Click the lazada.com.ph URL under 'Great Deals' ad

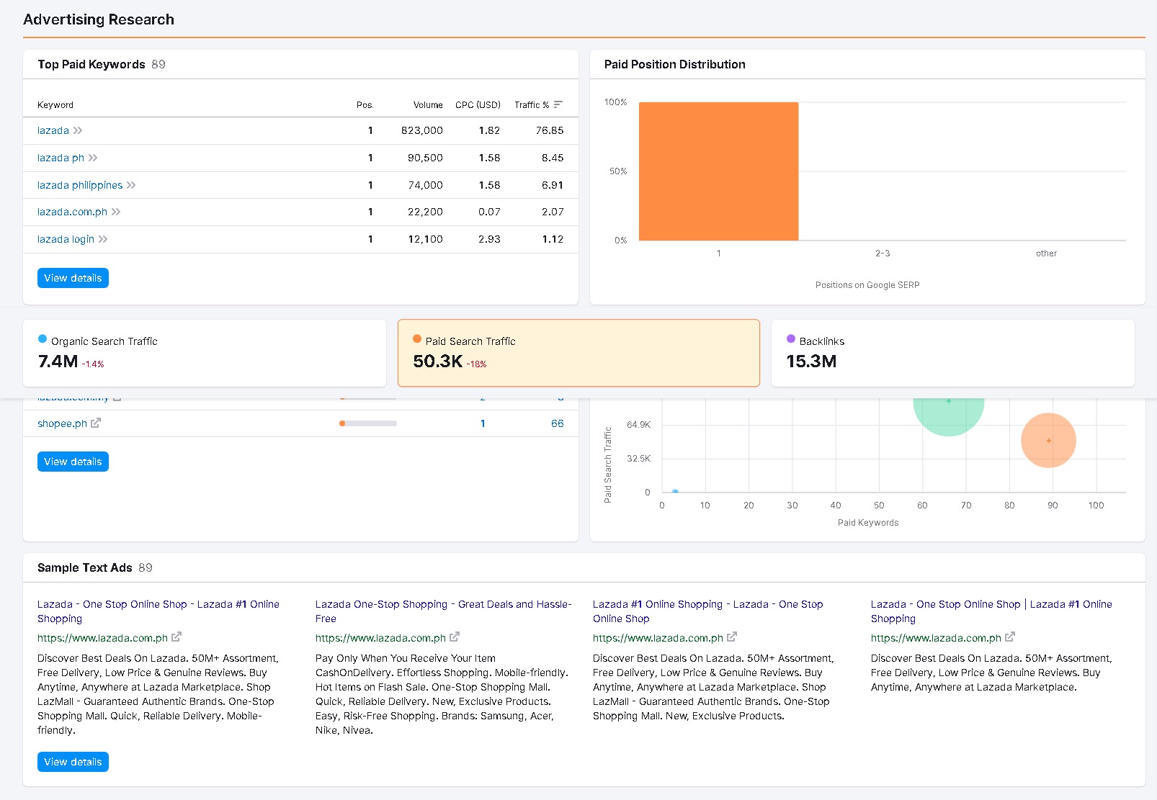point(380,638)
